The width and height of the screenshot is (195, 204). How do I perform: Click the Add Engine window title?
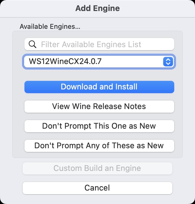coord(97,8)
